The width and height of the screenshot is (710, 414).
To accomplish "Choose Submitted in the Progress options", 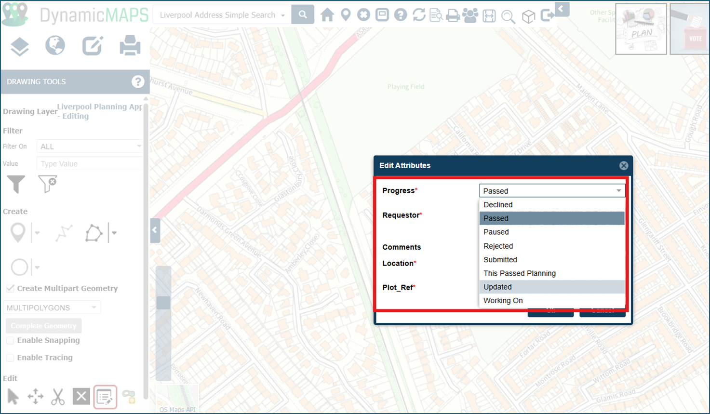I will click(500, 259).
